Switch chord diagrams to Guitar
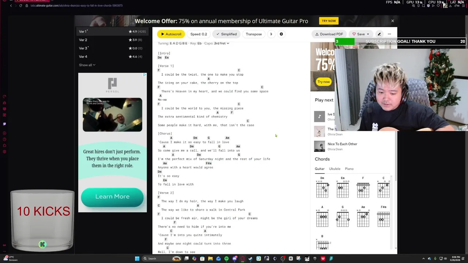The image size is (468, 263). point(320,169)
